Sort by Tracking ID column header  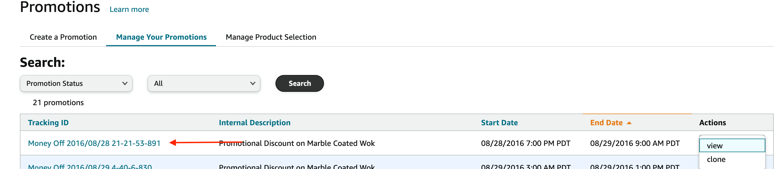[x=48, y=123]
